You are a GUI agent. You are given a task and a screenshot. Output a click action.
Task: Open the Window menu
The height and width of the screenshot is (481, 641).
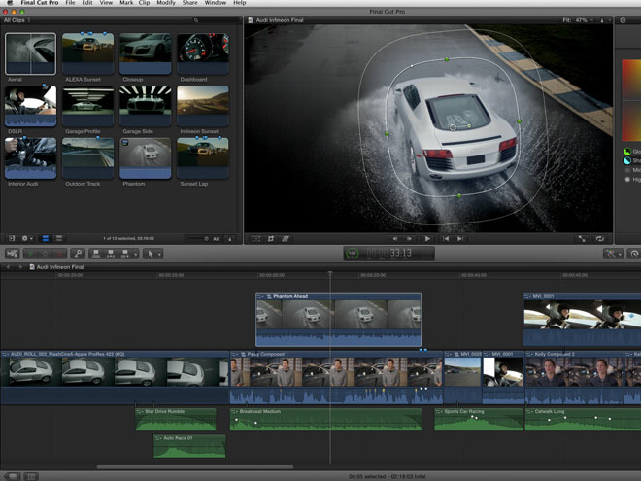[x=216, y=3]
